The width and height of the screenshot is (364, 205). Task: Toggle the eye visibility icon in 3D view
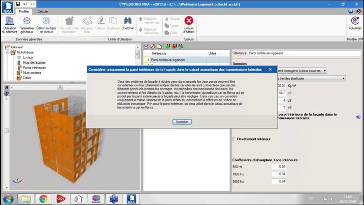point(6,93)
